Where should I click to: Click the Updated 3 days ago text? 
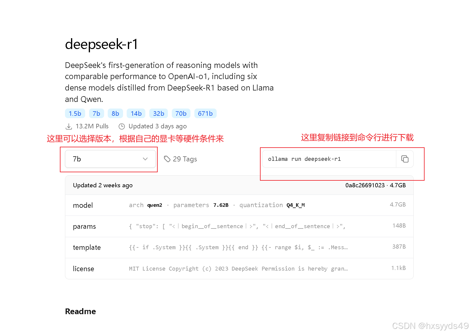point(158,126)
